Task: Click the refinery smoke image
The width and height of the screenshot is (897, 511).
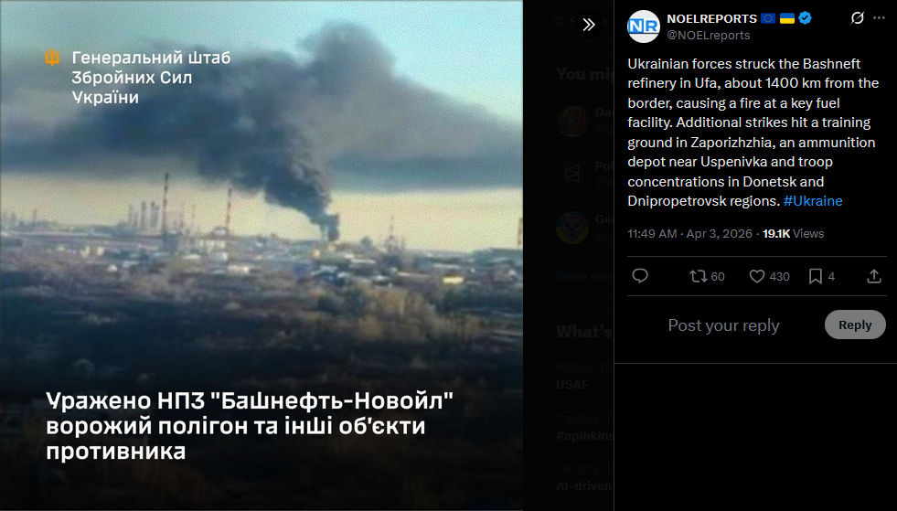Action: pos(262,255)
